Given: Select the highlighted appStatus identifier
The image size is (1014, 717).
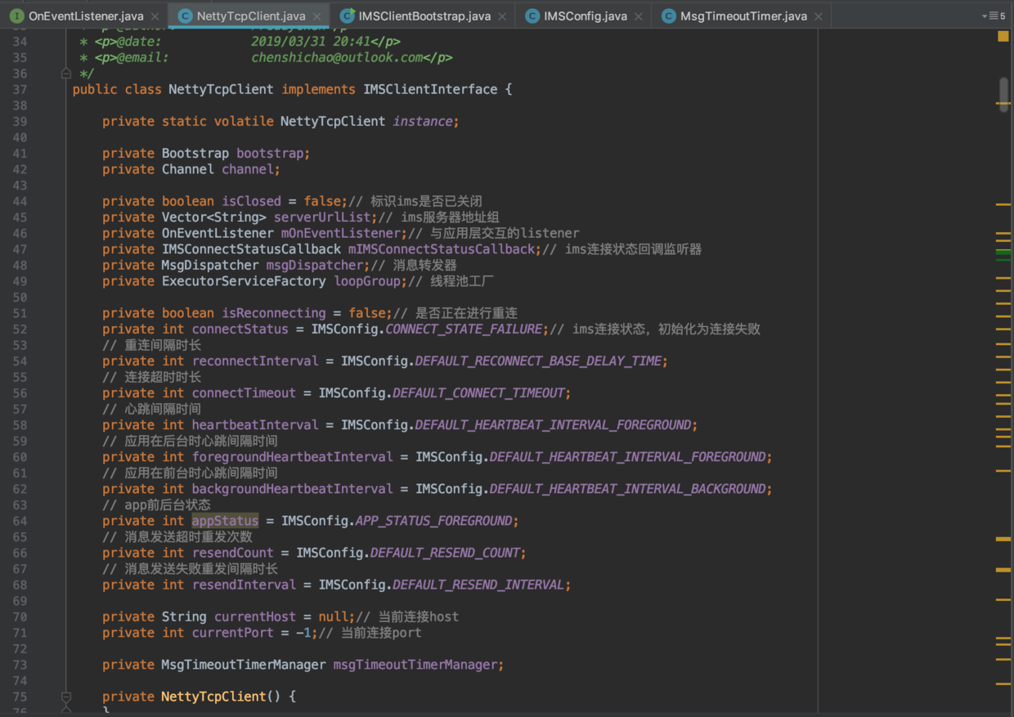Looking at the screenshot, I should (x=225, y=520).
